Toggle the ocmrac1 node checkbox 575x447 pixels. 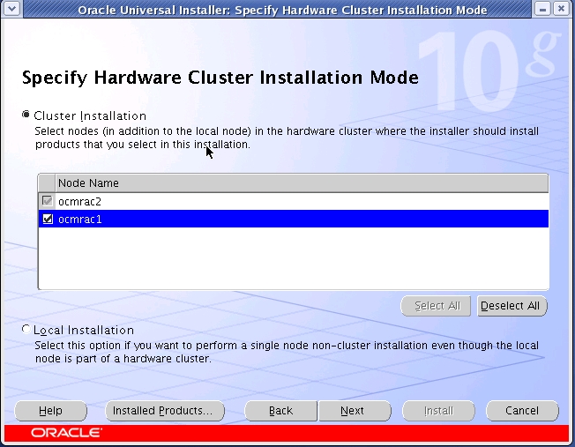point(48,219)
